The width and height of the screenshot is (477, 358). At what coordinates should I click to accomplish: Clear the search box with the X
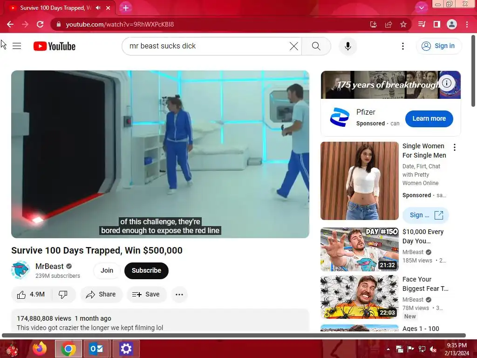pos(293,46)
